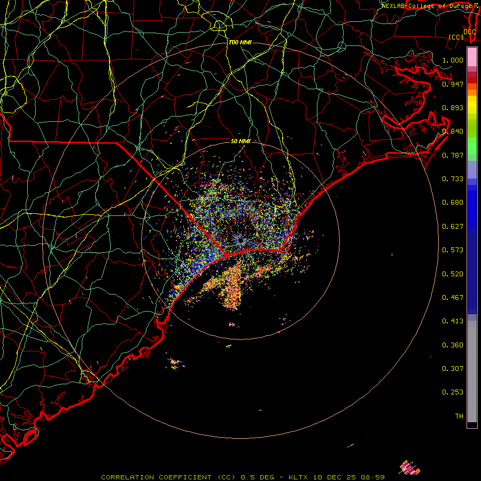Click the 0.840 color scale value

[453, 131]
